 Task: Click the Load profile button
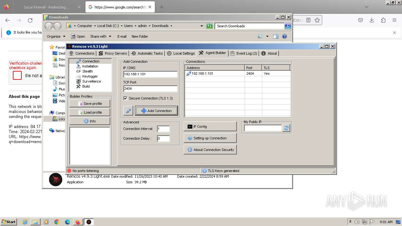(x=90, y=112)
